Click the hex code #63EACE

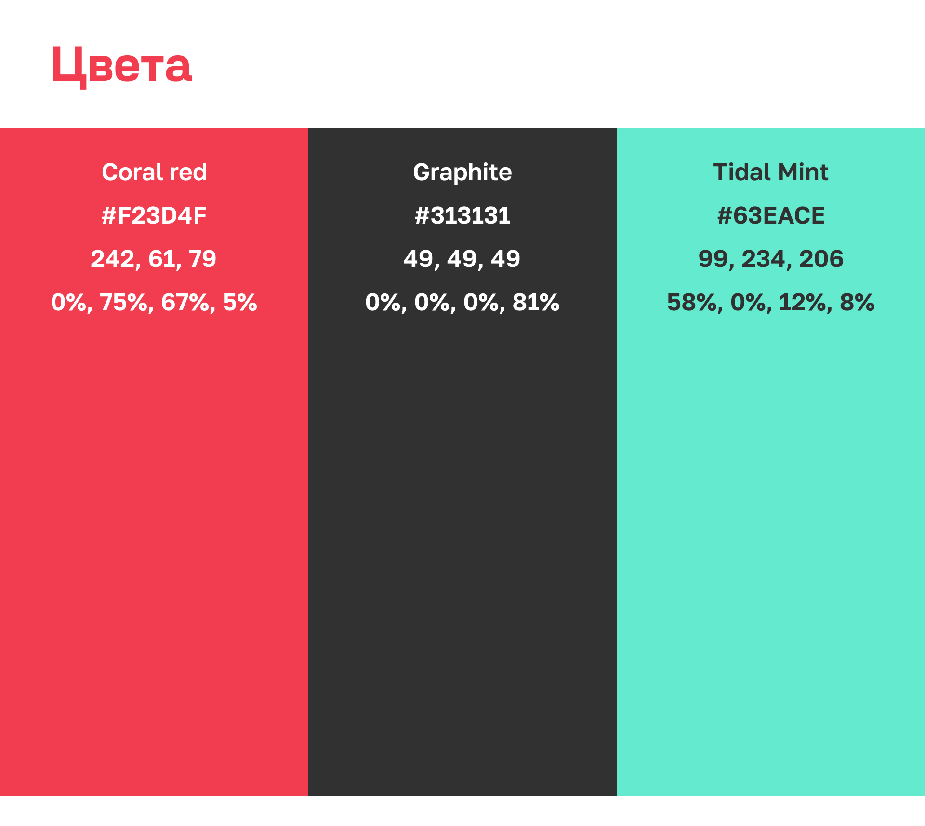click(771, 215)
